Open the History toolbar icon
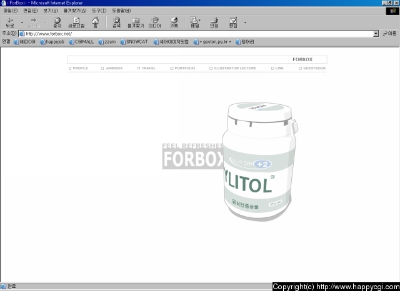The width and height of the screenshot is (400, 291). (174, 22)
